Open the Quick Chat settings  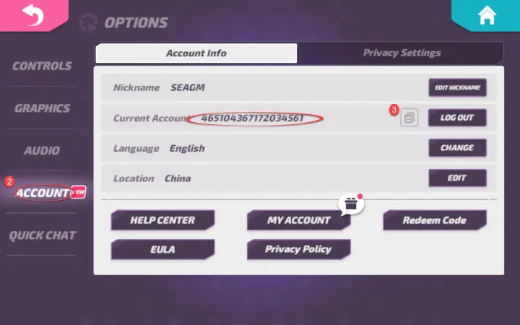pyautogui.click(x=42, y=235)
